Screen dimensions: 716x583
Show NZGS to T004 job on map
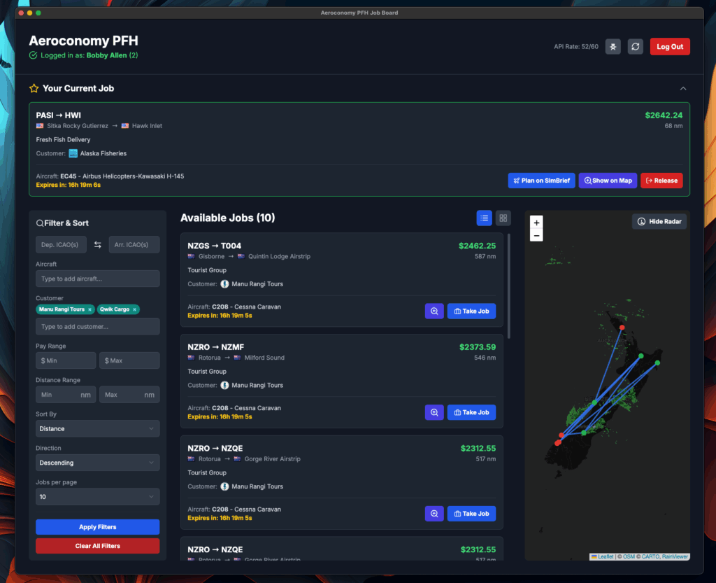(434, 311)
